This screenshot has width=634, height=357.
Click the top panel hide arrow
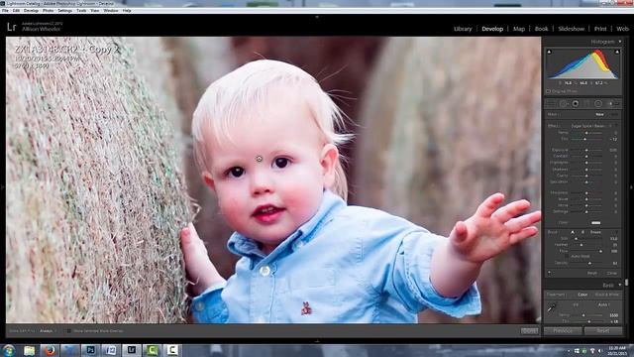(317, 17)
